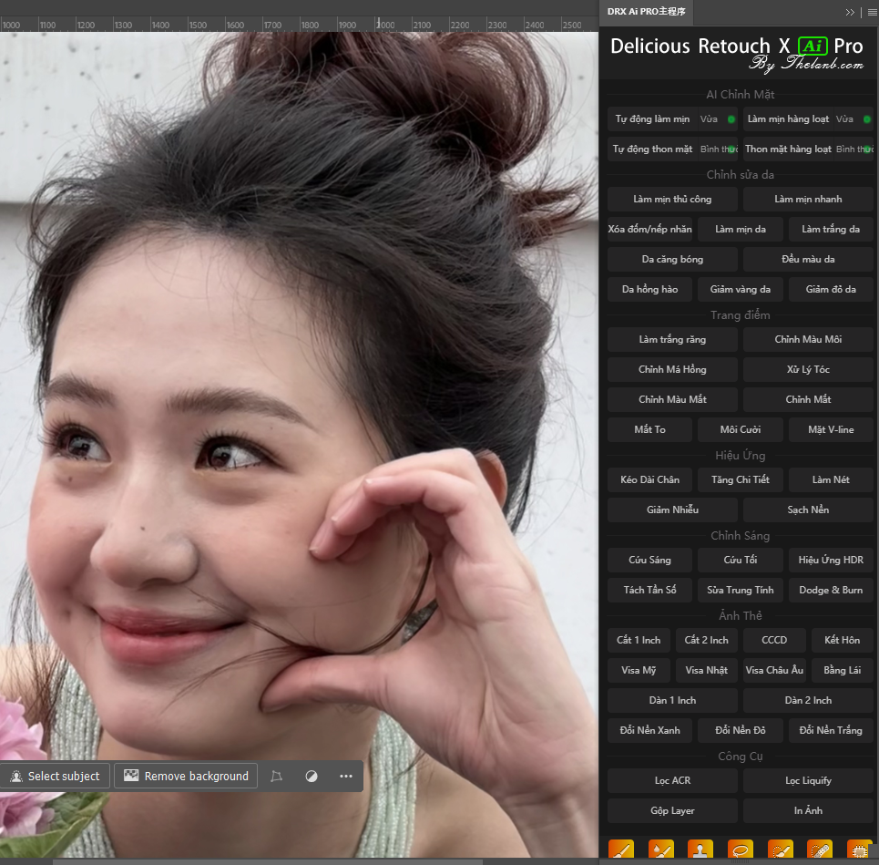Click Tách Tần Số frequency separation
Image resolution: width=879 pixels, height=865 pixels.
(x=649, y=590)
